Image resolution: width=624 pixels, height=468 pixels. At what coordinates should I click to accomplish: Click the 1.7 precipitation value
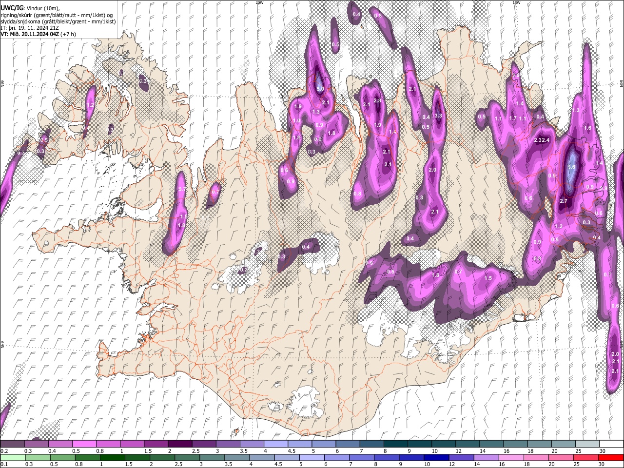512,118
